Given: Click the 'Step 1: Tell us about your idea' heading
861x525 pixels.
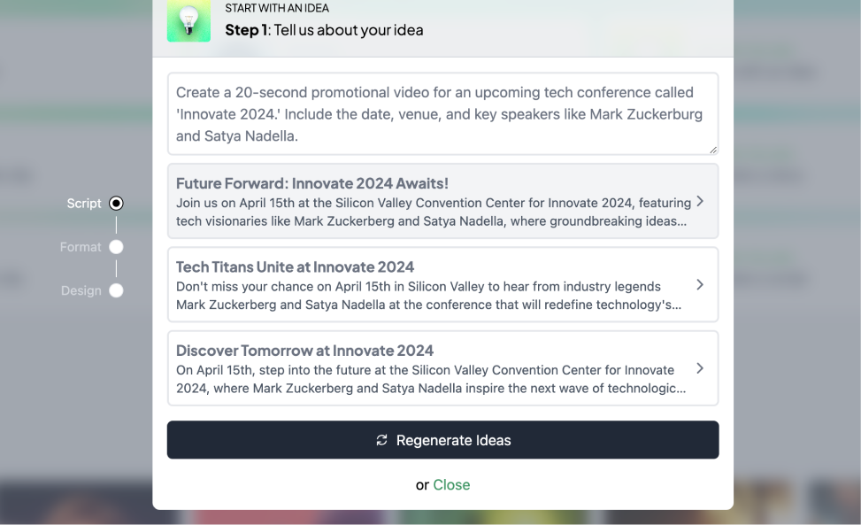Looking at the screenshot, I should tap(324, 30).
